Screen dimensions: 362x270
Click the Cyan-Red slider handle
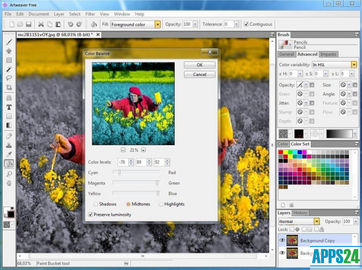(119, 172)
